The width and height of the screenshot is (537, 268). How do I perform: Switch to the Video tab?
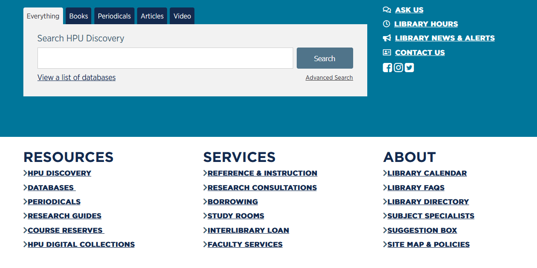182,16
